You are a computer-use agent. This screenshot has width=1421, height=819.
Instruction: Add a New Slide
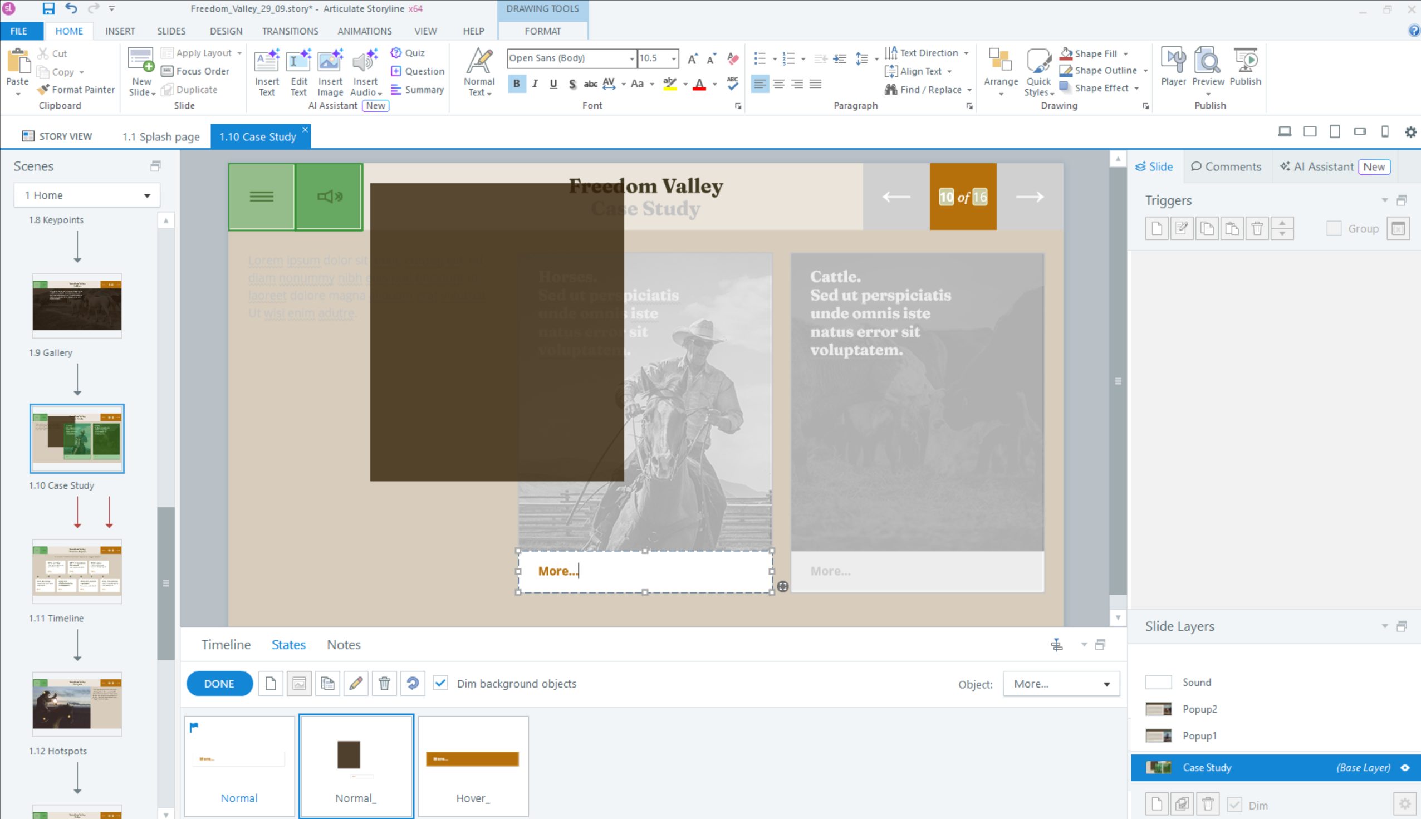pos(141,72)
